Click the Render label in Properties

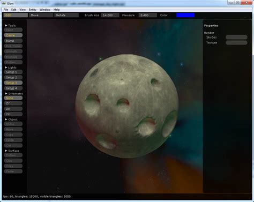[x=209, y=33]
